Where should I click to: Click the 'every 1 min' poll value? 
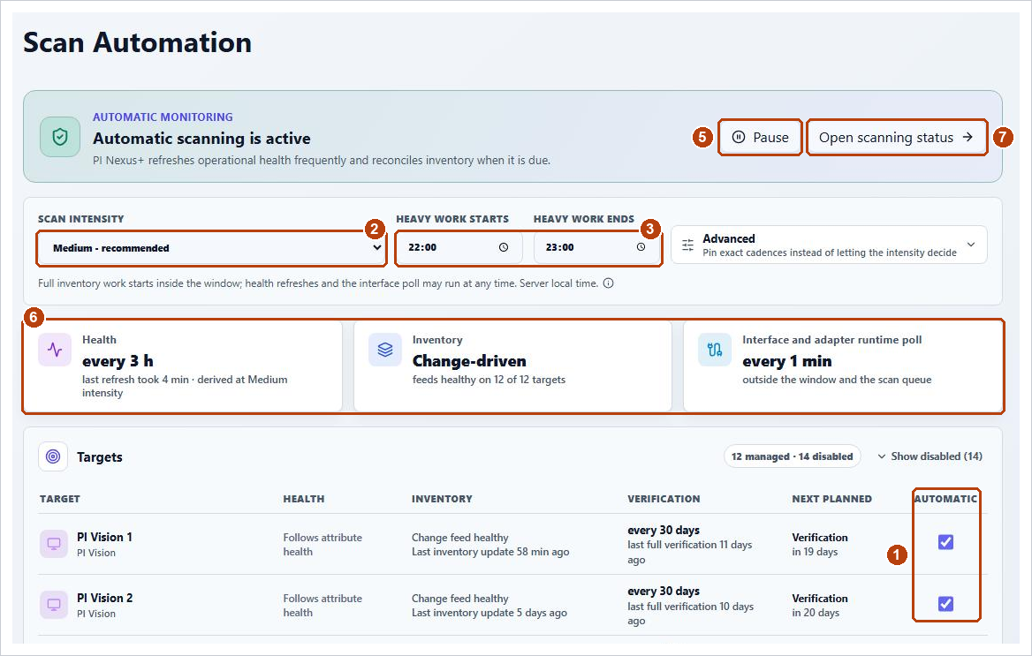[787, 361]
